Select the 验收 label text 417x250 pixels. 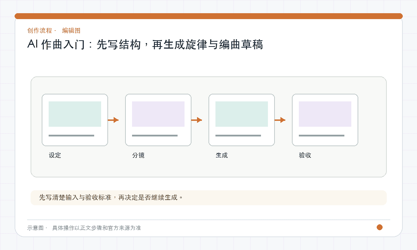[305, 155]
